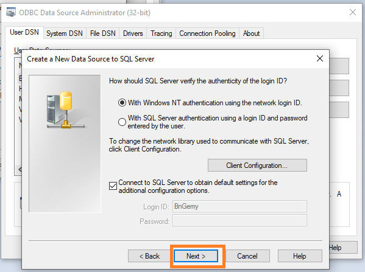Open the Drivers tab
The width and height of the screenshot is (365, 272).
pos(133,33)
